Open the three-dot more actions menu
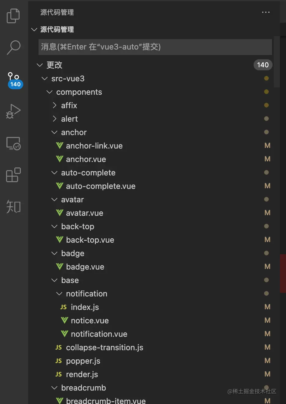The height and width of the screenshot is (404, 286). point(266,12)
